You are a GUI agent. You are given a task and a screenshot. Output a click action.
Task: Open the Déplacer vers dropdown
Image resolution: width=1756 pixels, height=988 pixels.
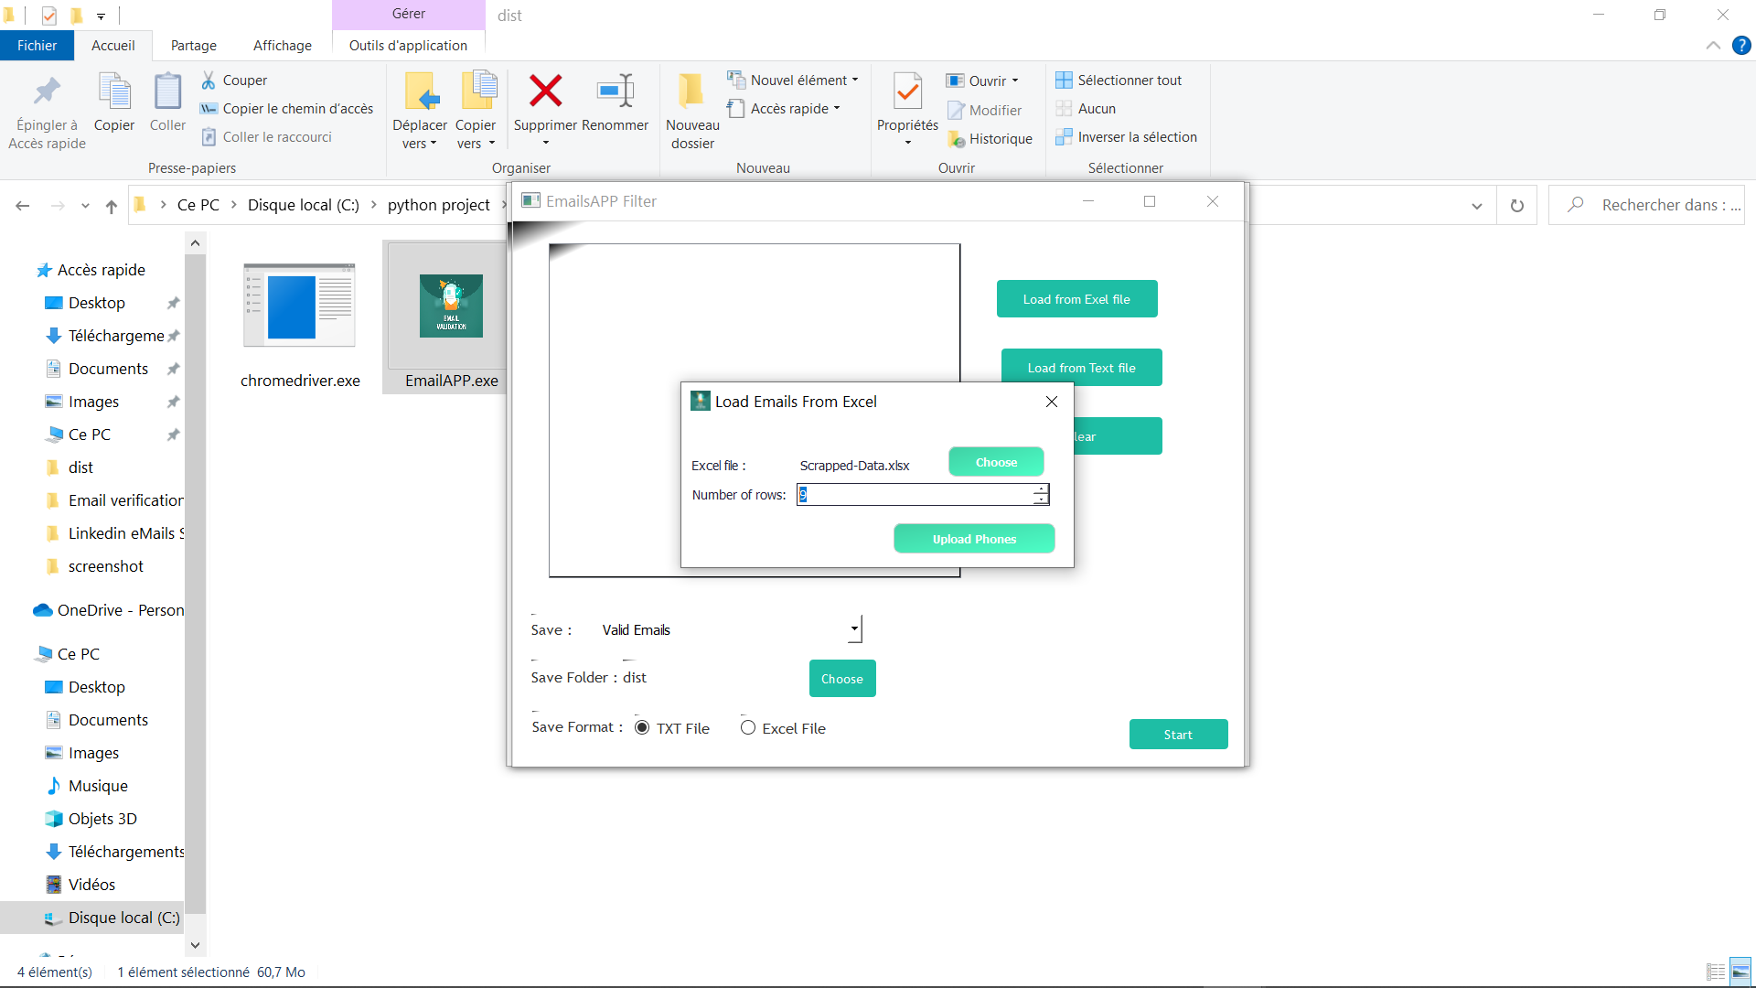[x=420, y=144]
